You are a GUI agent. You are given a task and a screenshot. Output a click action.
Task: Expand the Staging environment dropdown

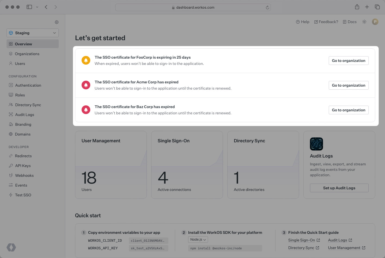point(33,33)
